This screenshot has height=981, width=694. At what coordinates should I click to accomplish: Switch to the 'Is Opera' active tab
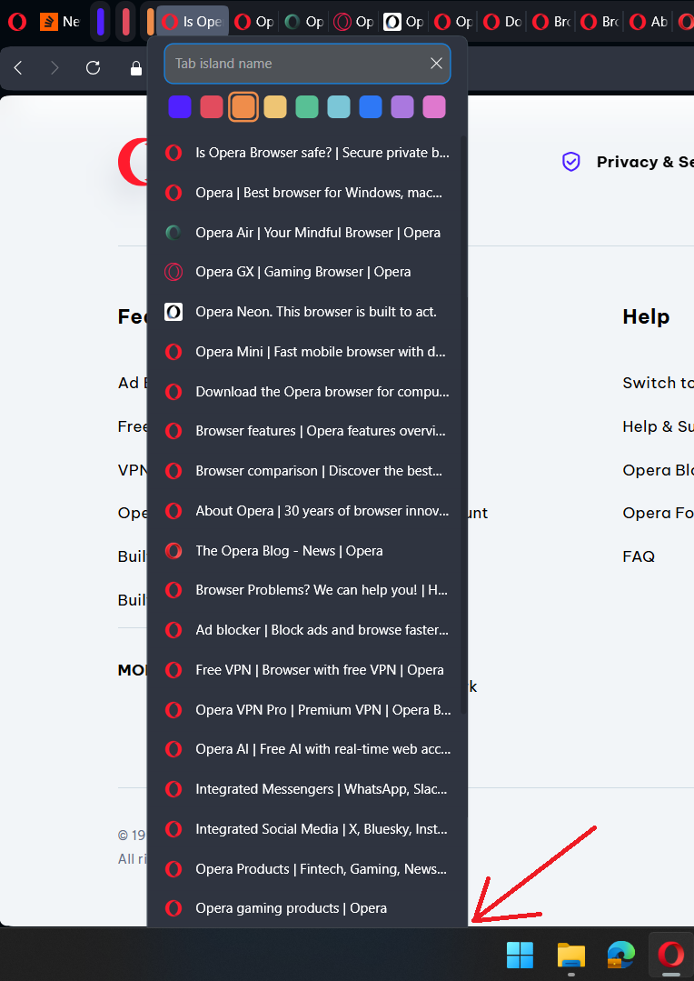[192, 22]
